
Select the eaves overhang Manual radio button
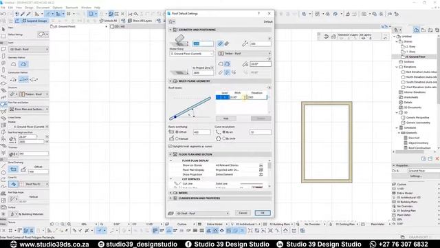point(177,138)
